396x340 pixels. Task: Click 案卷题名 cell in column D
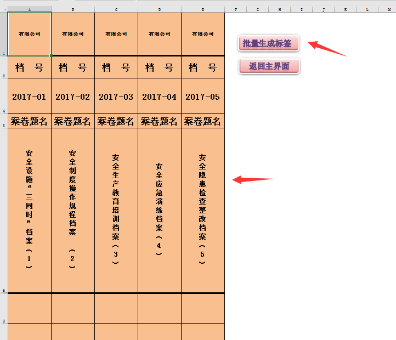[x=160, y=121]
